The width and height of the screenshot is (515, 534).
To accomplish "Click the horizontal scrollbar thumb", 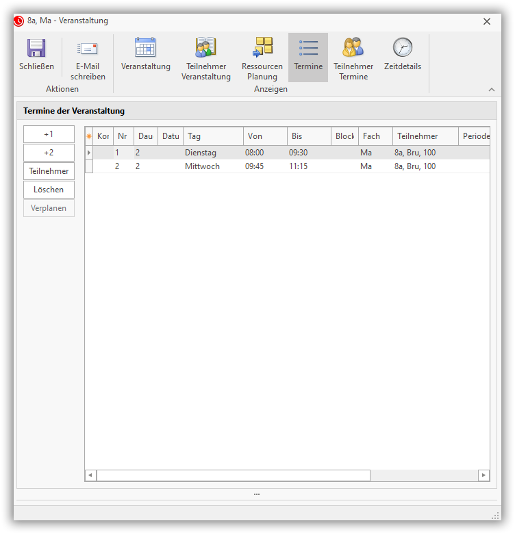I will [233, 475].
